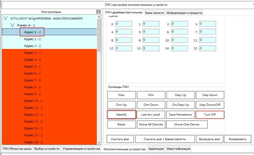Click the Step Down/Off button
This screenshot has height=155, width=254.
click(x=210, y=105)
